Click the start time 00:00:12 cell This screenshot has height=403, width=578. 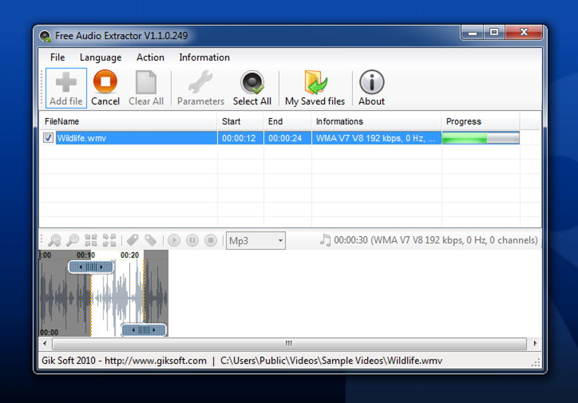(x=239, y=138)
